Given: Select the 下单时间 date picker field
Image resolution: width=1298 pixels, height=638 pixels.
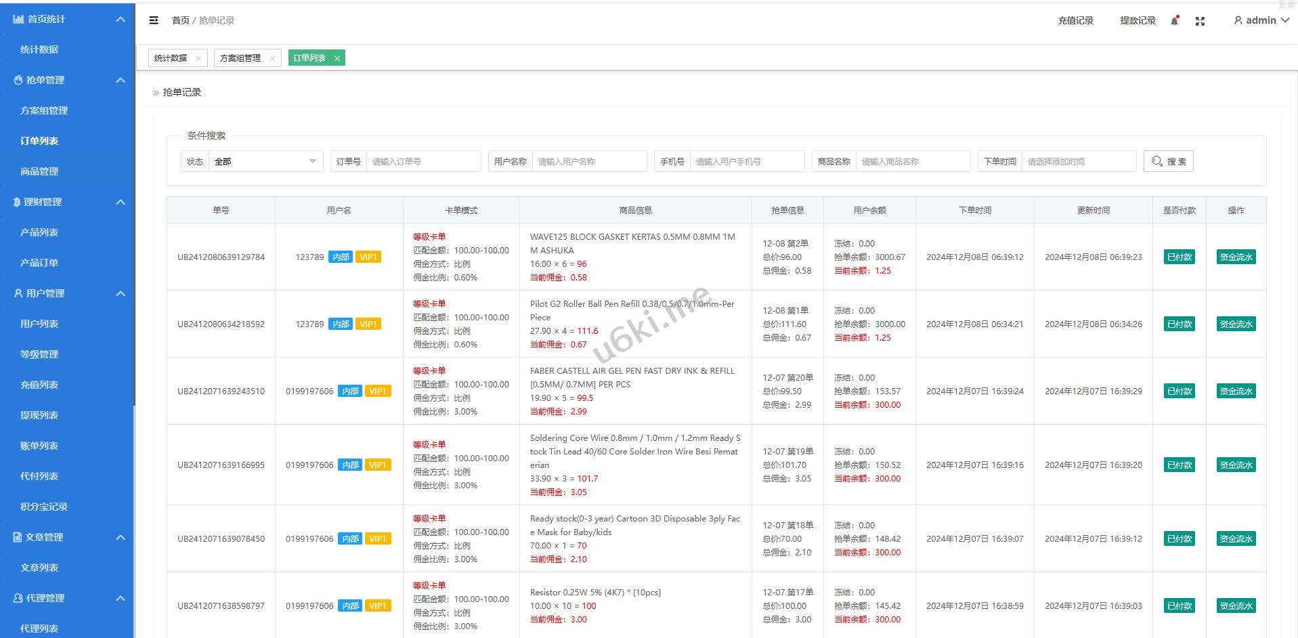Looking at the screenshot, I should pyautogui.click(x=1078, y=161).
